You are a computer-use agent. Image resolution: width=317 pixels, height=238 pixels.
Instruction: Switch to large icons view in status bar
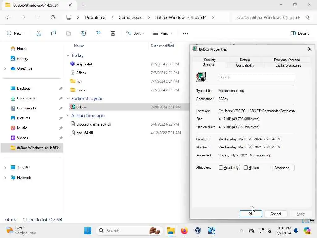pos(312,221)
